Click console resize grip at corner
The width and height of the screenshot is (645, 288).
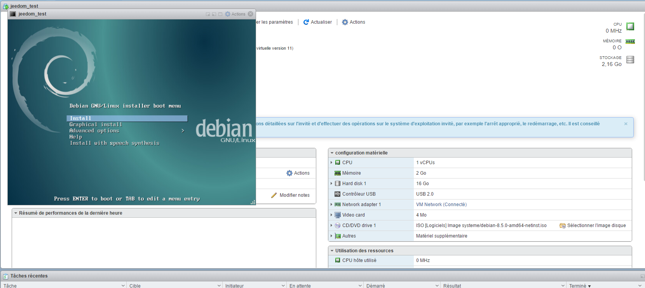(x=253, y=202)
